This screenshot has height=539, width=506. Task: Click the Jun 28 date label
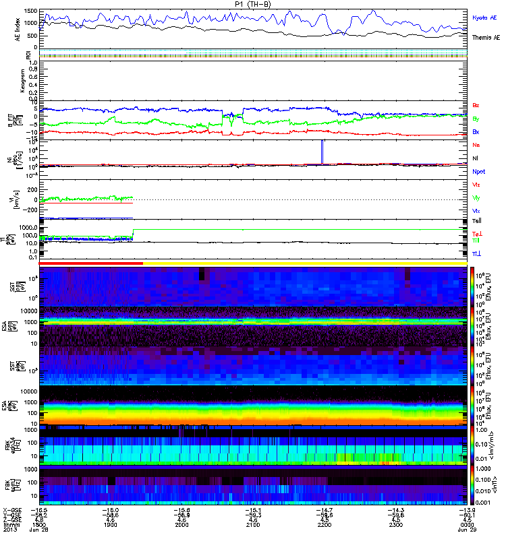click(x=38, y=530)
